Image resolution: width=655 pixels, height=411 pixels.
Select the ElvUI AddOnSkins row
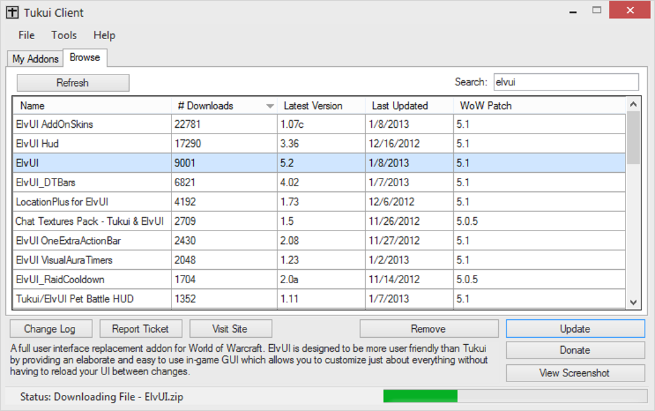[x=319, y=124]
